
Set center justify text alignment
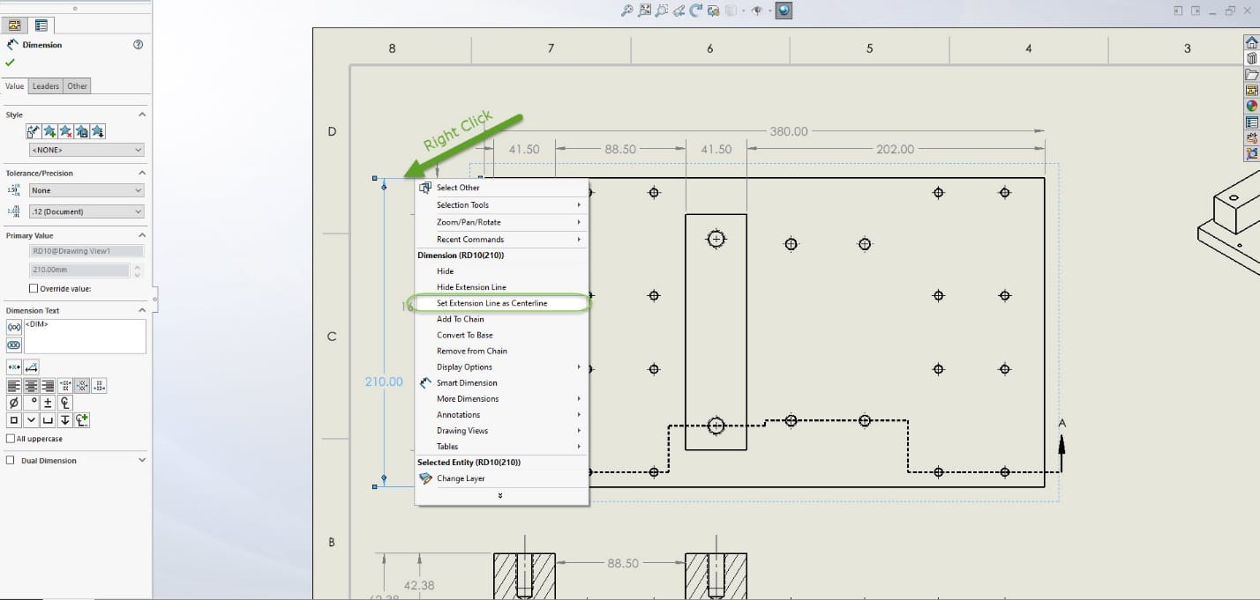pos(31,386)
